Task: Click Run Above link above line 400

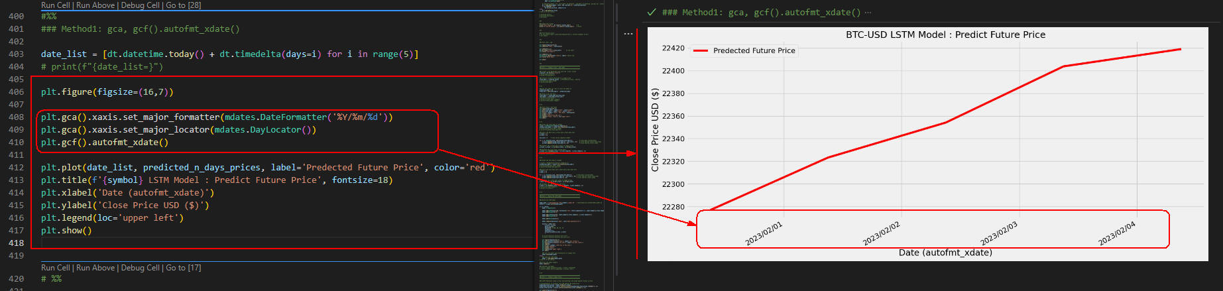Action: [95, 5]
